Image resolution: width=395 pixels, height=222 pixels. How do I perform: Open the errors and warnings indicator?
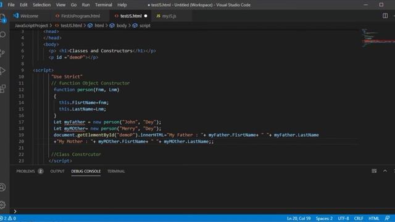point(8,218)
